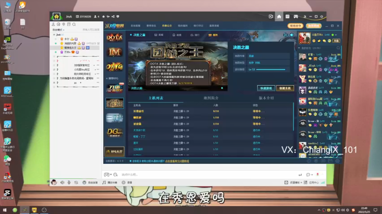Click the Lv 13 game level progress bar
The image size is (382, 214).
click(x=270, y=69)
